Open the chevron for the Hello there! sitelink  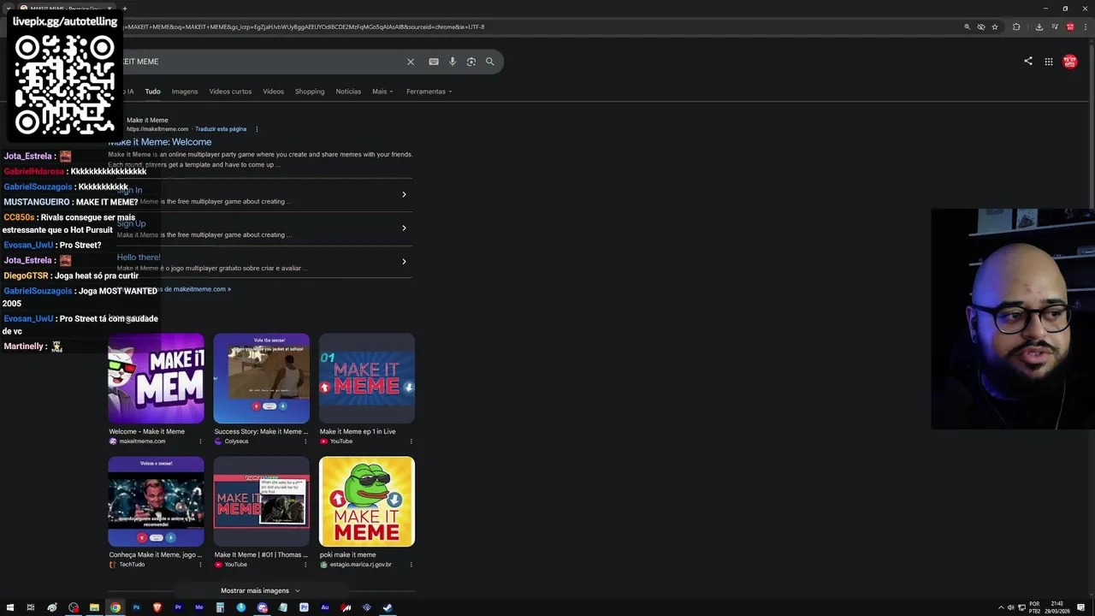pyautogui.click(x=404, y=261)
